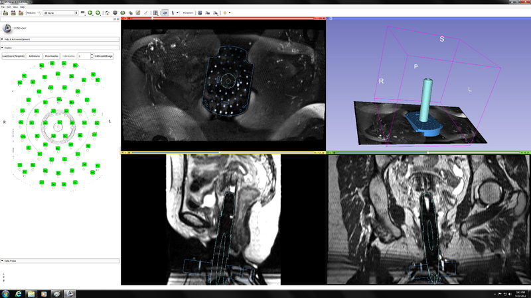
Task: Go to next module with forward arrow
Action: tap(99, 13)
